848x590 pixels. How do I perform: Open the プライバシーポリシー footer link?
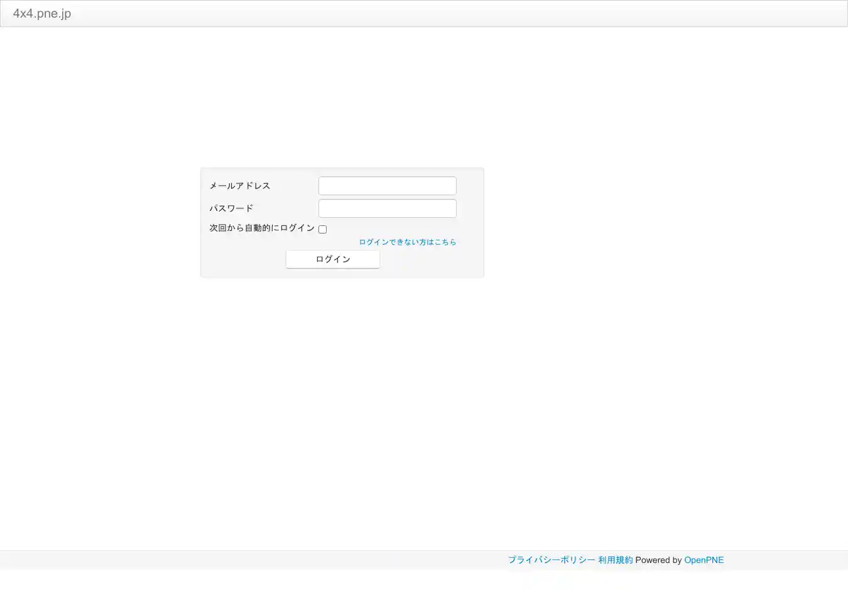[551, 560]
